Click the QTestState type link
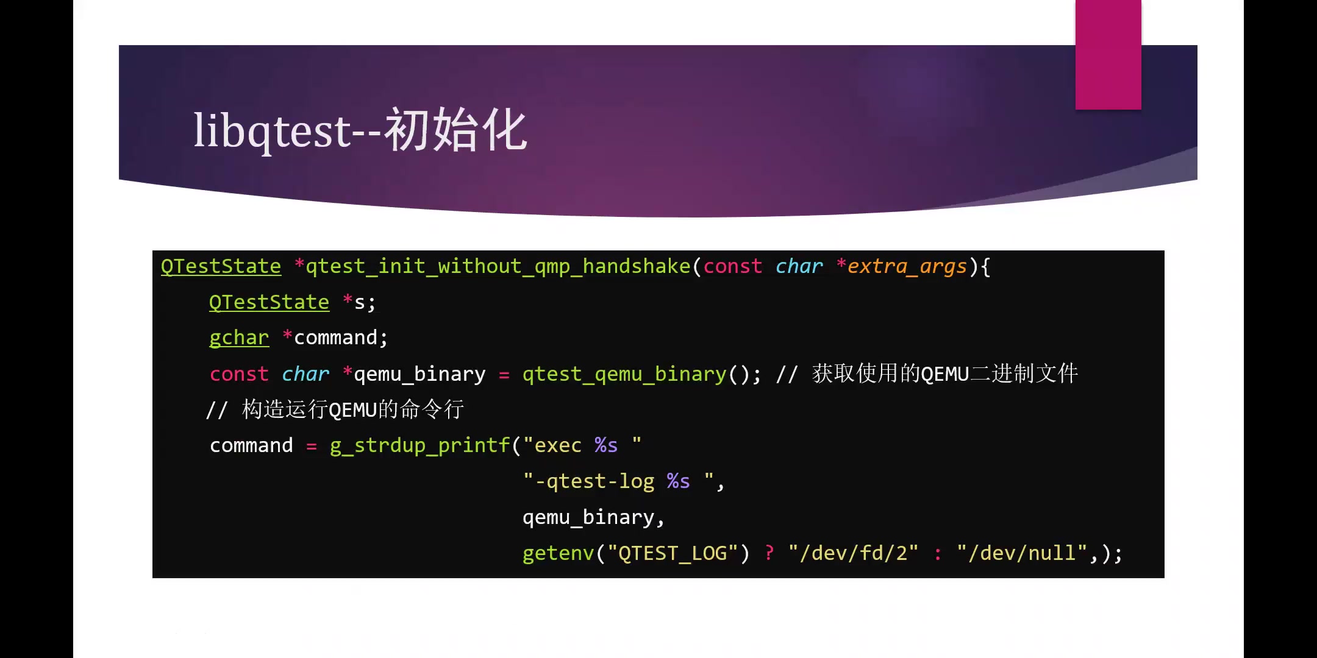 click(220, 266)
